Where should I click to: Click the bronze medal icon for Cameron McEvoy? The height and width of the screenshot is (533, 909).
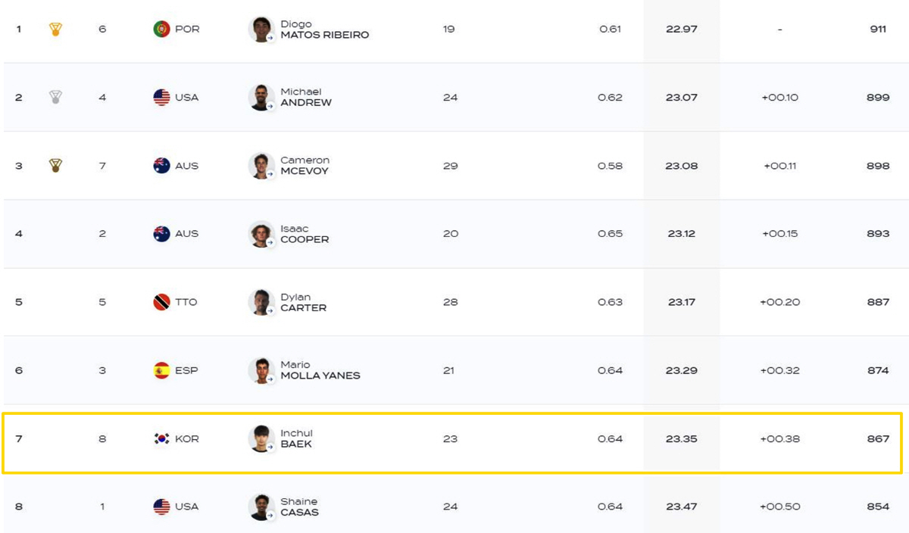click(x=55, y=165)
